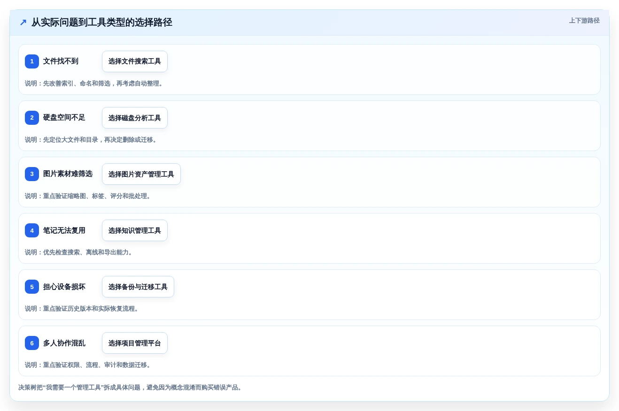Click the note 重点验证缩略图、标签、评分和批处理
This screenshot has height=411, width=619.
click(x=88, y=196)
